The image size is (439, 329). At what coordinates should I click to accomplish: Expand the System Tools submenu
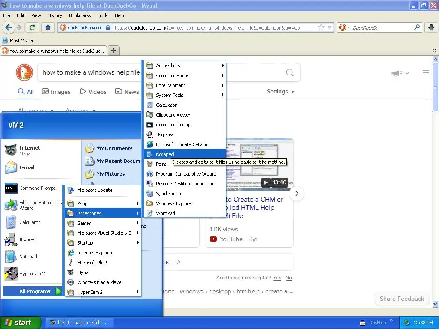(x=185, y=95)
